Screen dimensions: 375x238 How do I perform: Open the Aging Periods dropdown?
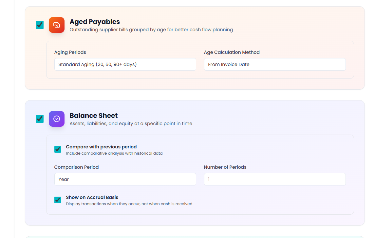(125, 64)
